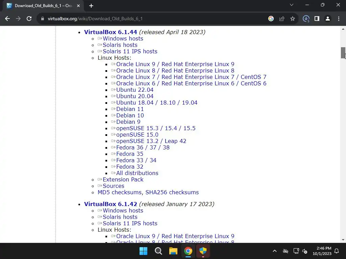The height and width of the screenshot is (259, 346).
Task: Open the tab search chevron
Action: pos(292,5)
